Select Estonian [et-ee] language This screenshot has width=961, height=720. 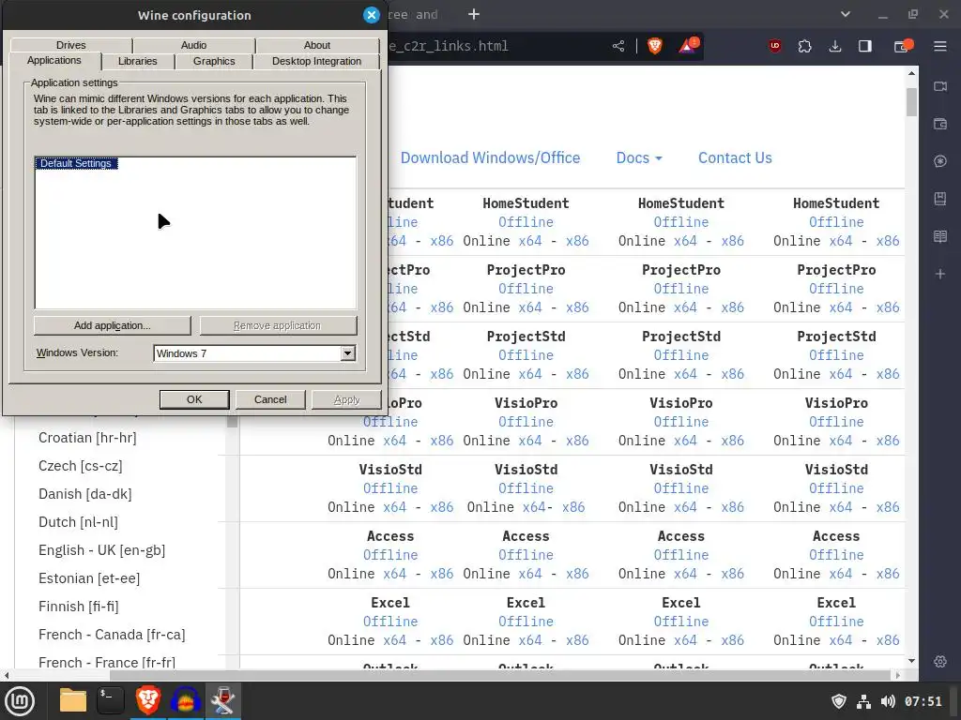point(89,578)
